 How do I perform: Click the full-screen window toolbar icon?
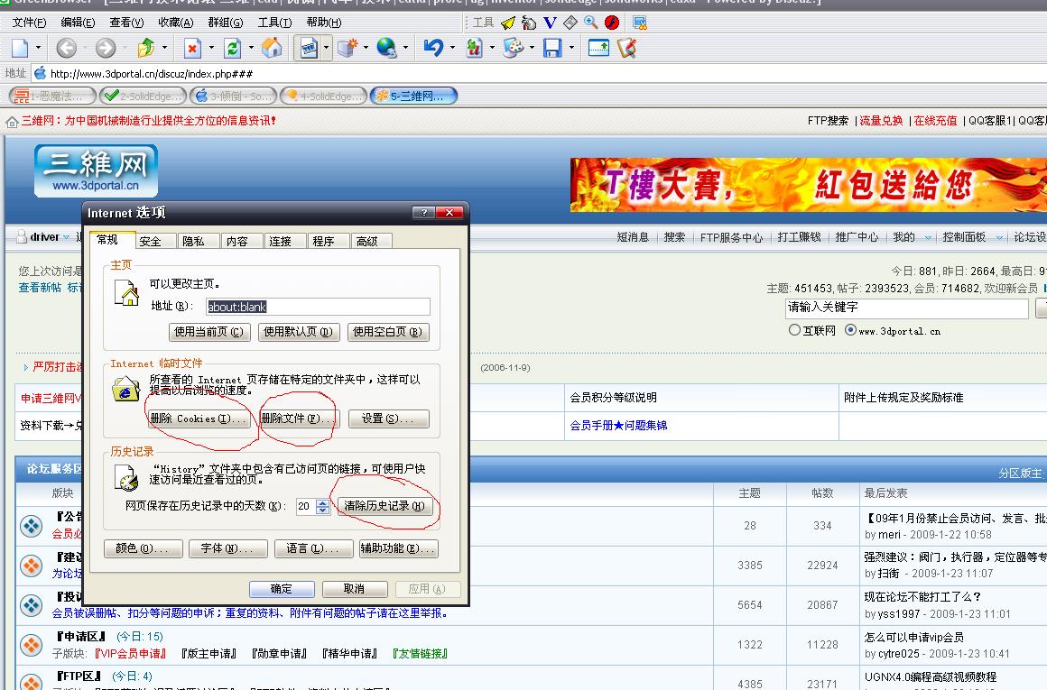click(598, 48)
